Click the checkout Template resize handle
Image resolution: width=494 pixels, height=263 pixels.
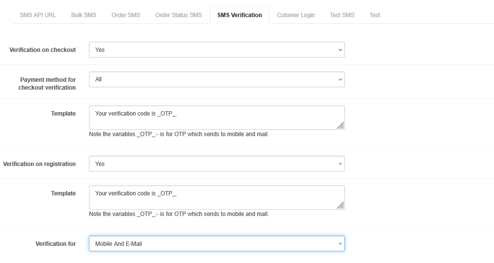(340, 126)
